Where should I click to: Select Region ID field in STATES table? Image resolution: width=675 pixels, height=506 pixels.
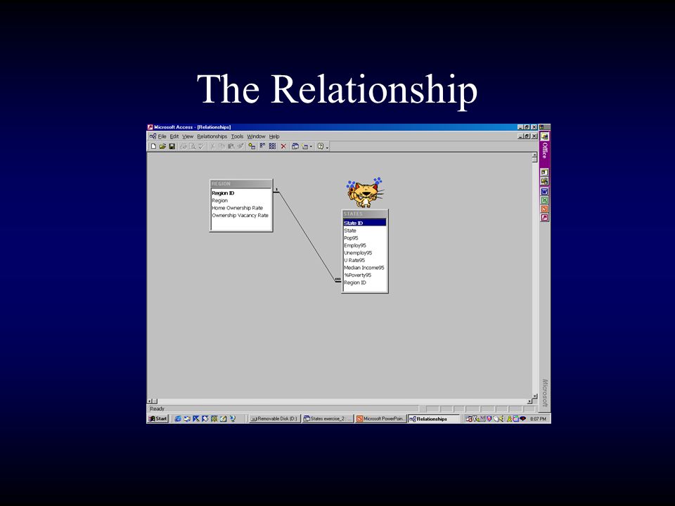click(x=365, y=283)
